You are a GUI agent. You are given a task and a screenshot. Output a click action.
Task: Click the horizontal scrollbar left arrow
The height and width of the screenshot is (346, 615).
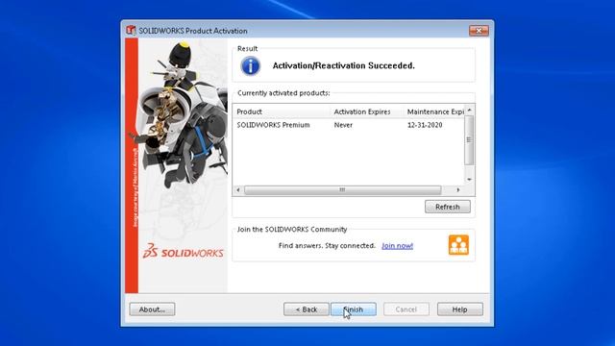(238, 190)
